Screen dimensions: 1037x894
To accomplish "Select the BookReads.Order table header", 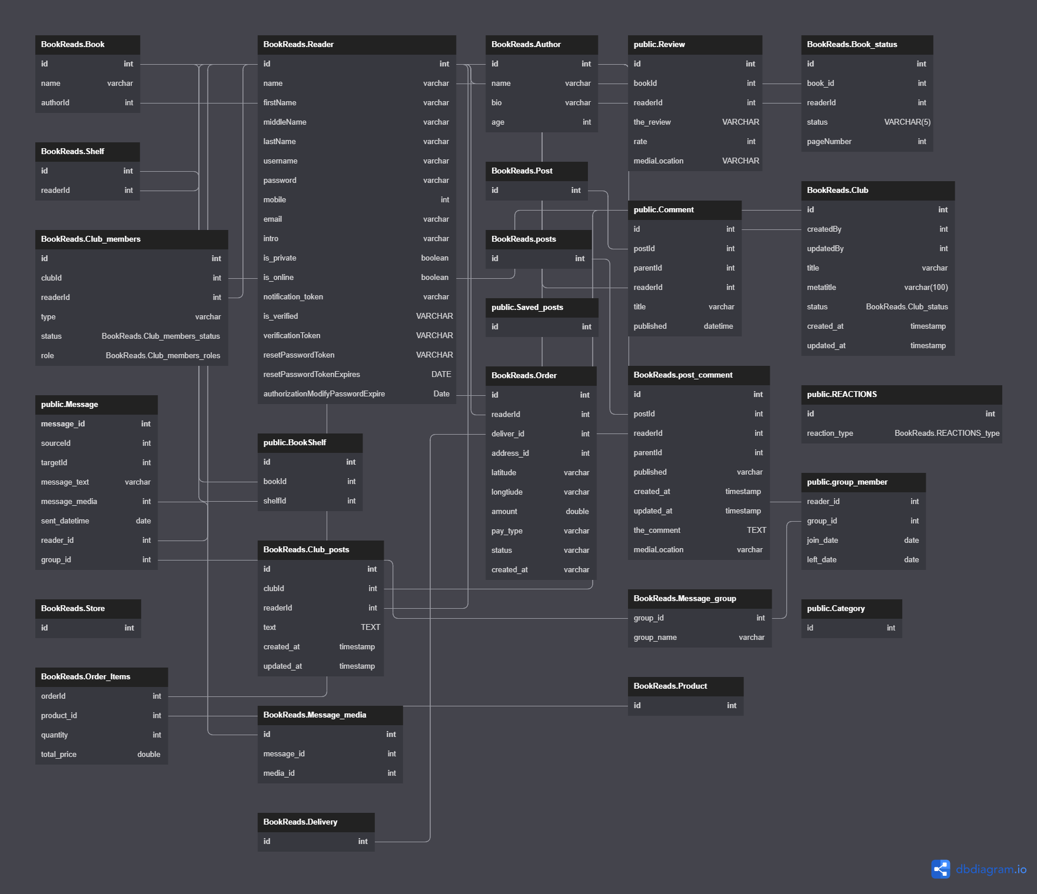I will click(541, 376).
